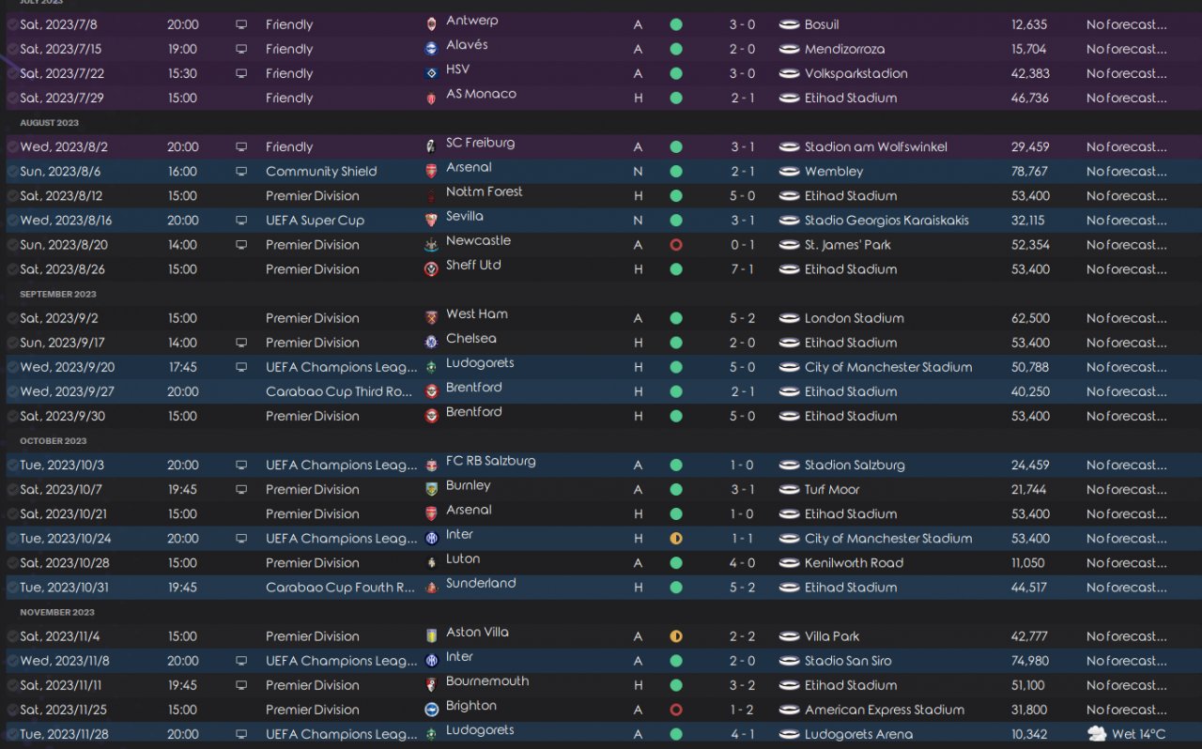The image size is (1202, 749).
Task: Click the Chelsea club badge
Action: tap(432, 343)
